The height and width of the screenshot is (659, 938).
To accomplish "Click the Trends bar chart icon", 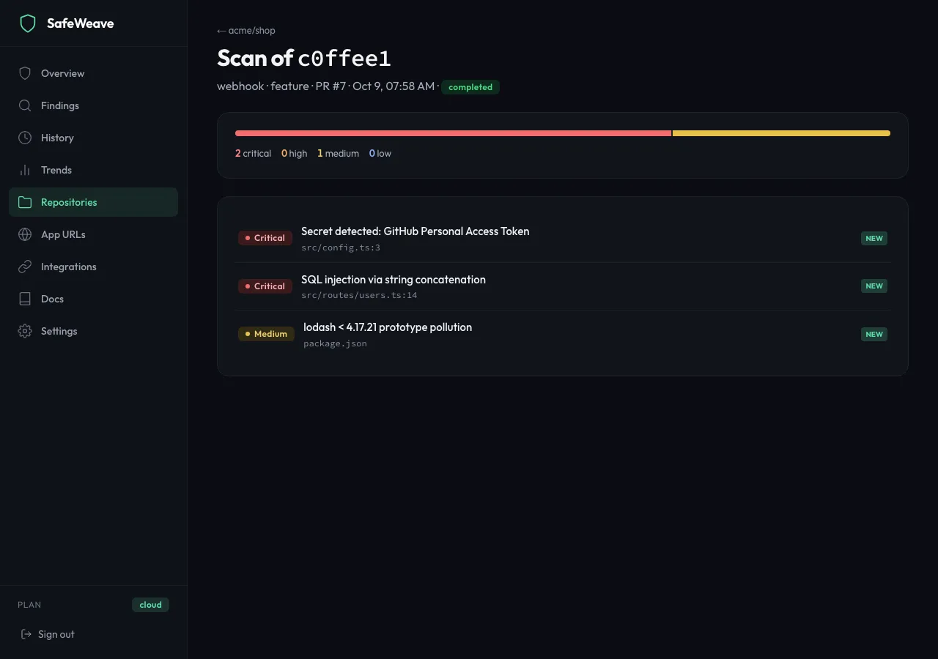I will point(25,170).
